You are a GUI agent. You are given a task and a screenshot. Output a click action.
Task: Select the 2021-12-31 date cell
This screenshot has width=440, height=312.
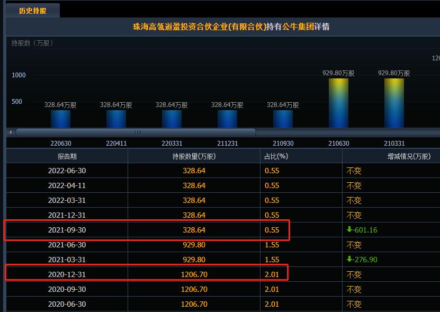click(x=67, y=215)
